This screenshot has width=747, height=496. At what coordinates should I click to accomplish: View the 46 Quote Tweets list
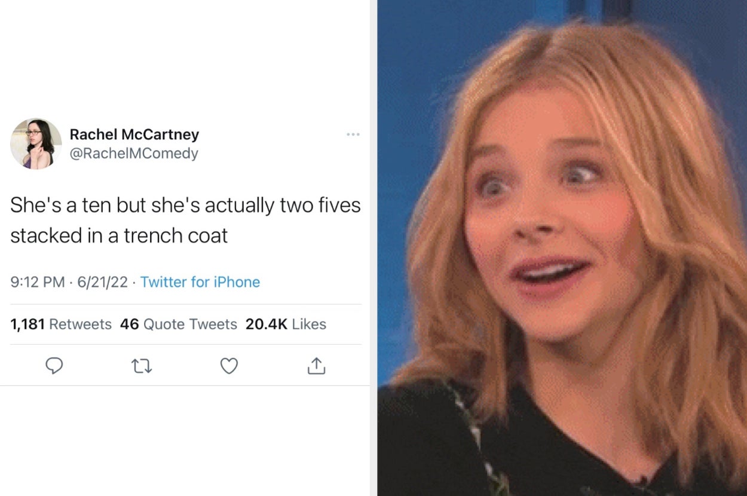(x=178, y=324)
